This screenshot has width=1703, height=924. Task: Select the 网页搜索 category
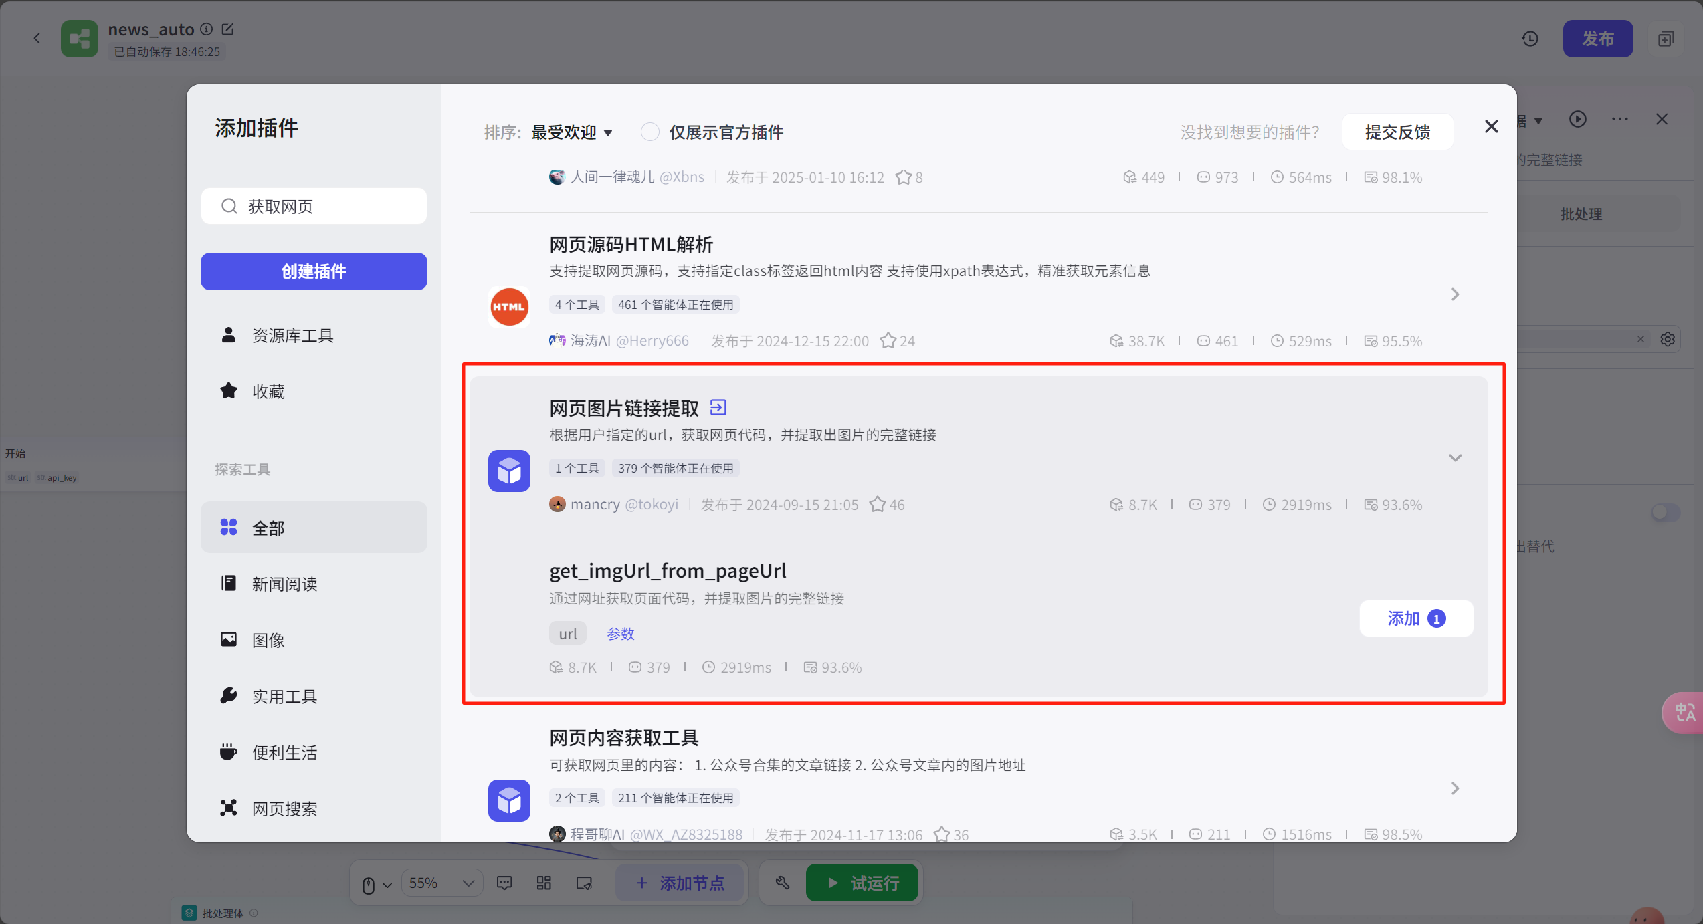coord(284,808)
